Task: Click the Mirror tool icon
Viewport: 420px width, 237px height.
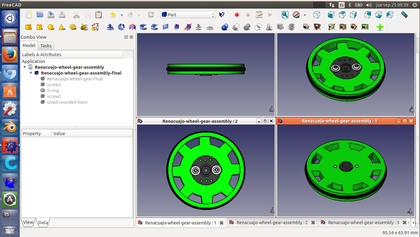Action: (132, 27)
